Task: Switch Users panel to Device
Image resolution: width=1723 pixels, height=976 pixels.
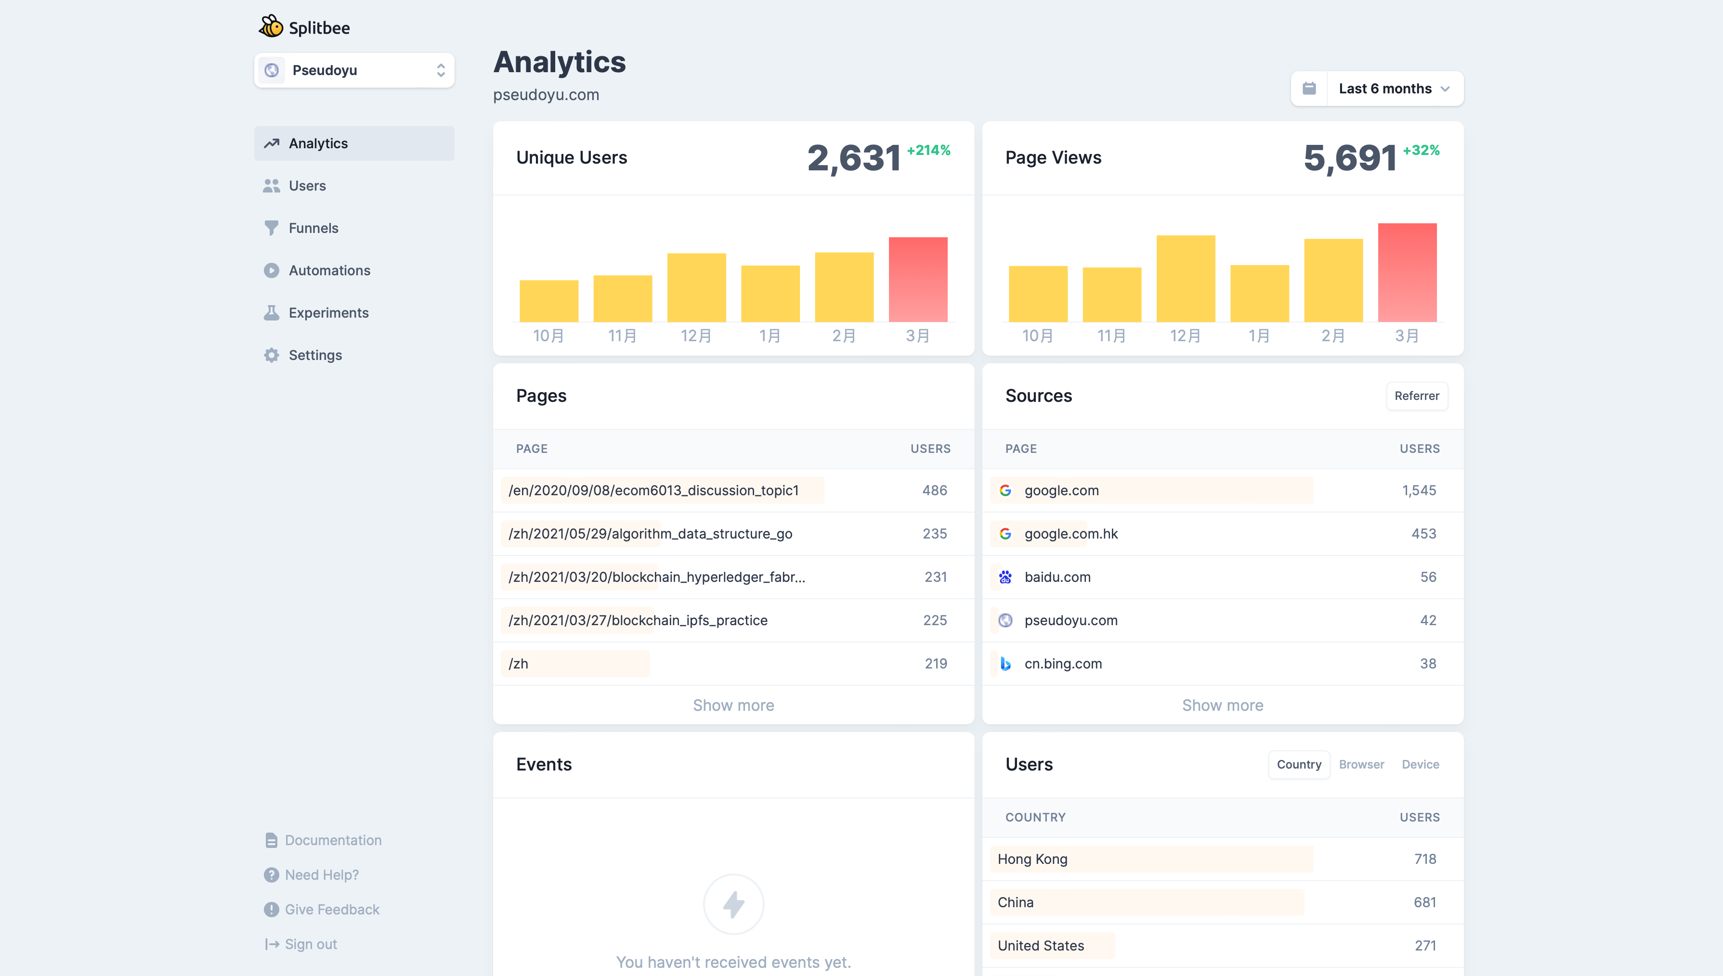Action: click(x=1420, y=764)
